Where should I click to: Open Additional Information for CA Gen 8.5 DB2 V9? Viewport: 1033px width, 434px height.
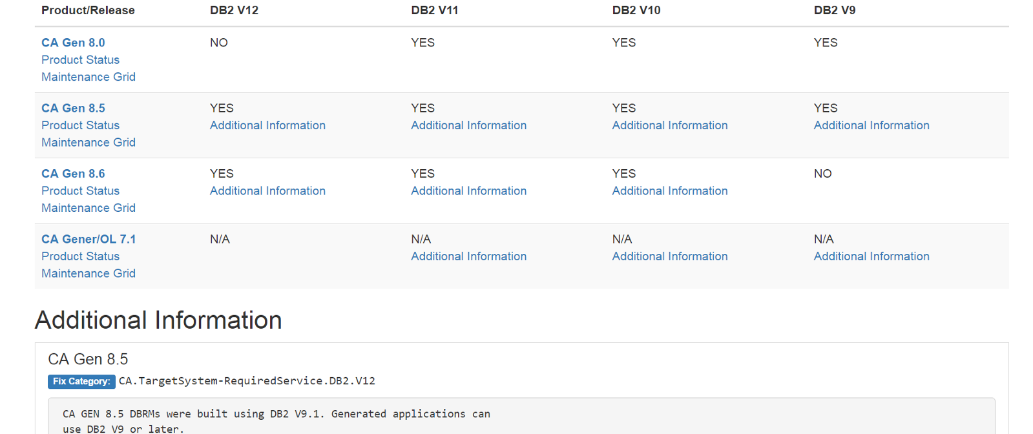tap(871, 125)
